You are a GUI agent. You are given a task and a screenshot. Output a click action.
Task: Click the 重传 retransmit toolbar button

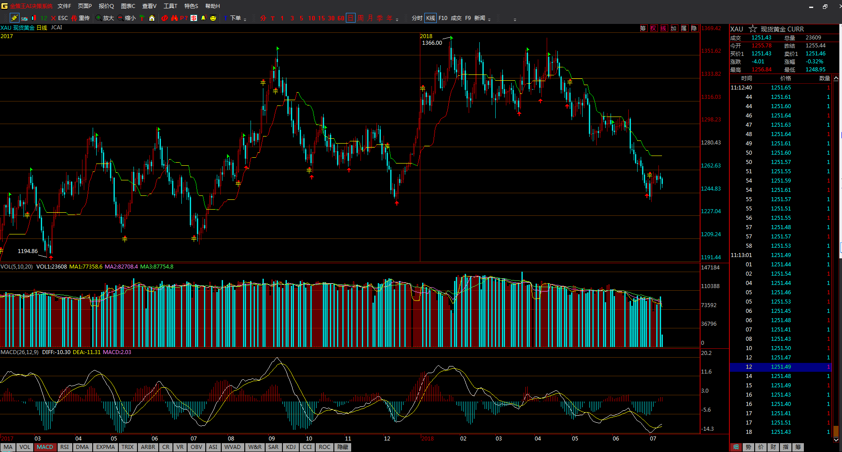point(81,18)
